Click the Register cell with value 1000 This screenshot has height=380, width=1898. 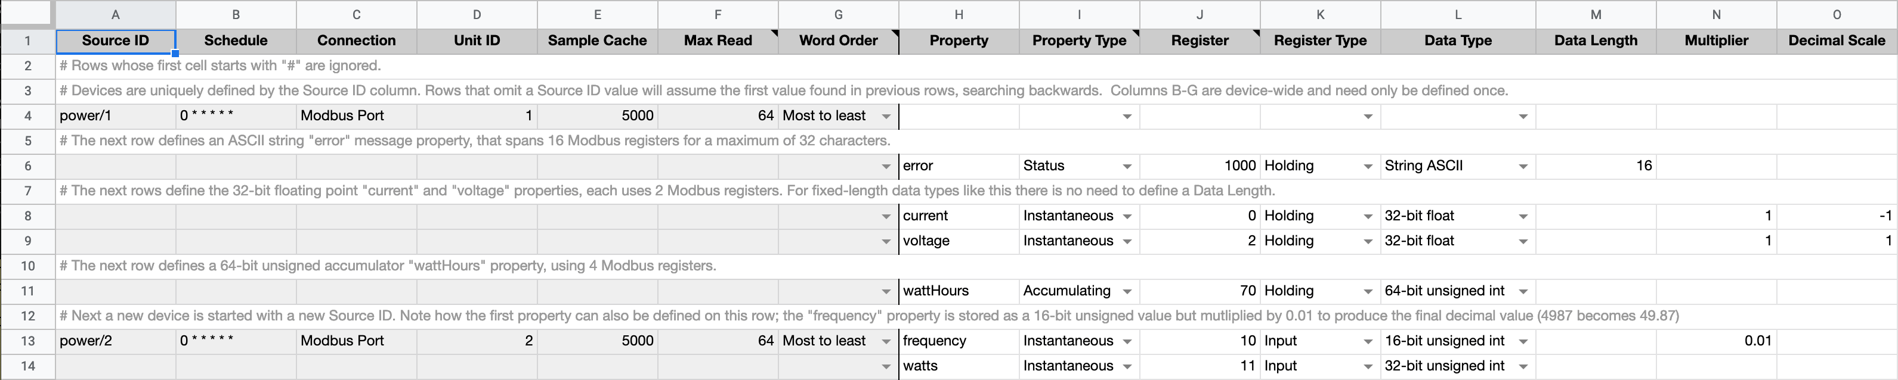click(x=1200, y=166)
